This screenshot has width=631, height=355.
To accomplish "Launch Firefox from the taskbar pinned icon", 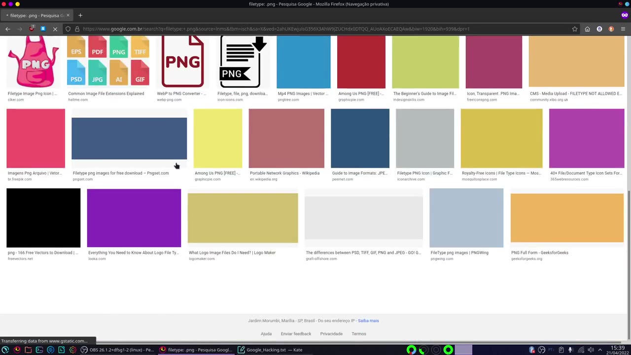I will pyautogui.click(x=17, y=350).
